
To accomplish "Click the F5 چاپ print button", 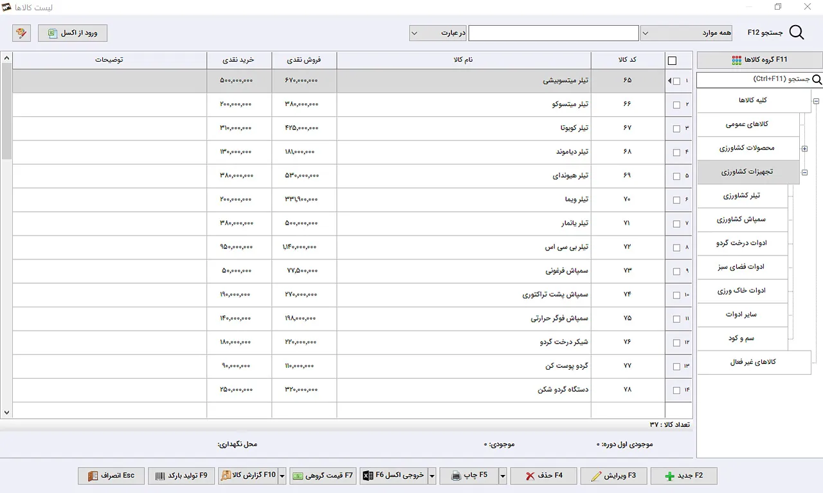I will [x=469, y=476].
